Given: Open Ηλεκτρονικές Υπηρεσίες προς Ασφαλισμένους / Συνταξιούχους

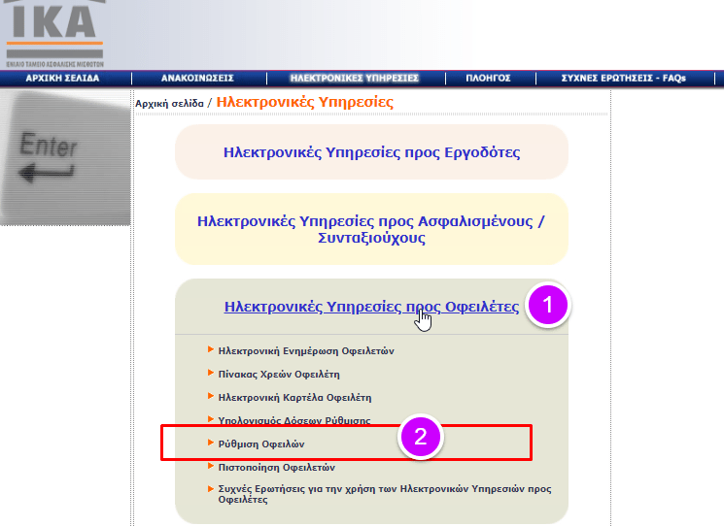Looking at the screenshot, I should point(371,229).
